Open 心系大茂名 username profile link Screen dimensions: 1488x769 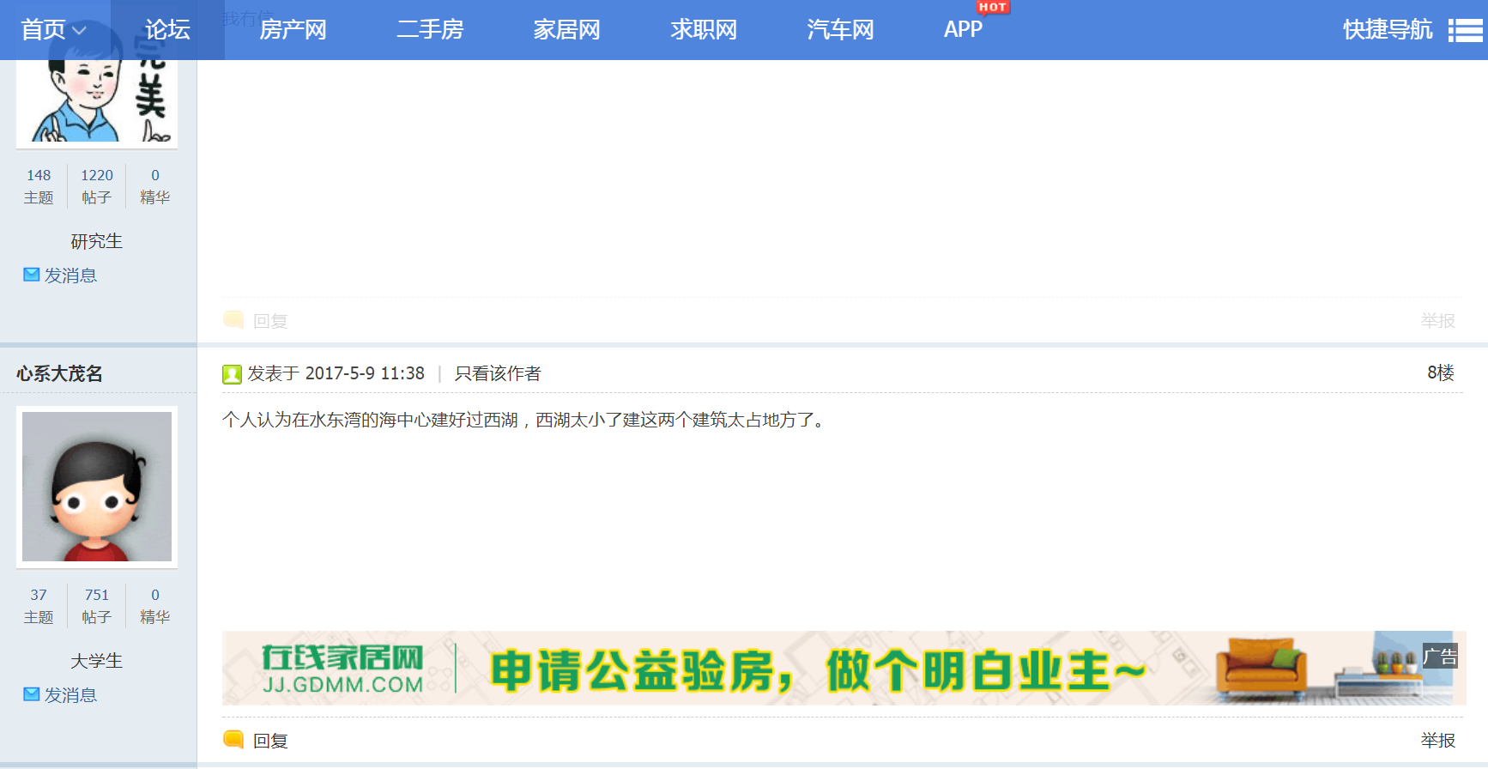pyautogui.click(x=59, y=373)
